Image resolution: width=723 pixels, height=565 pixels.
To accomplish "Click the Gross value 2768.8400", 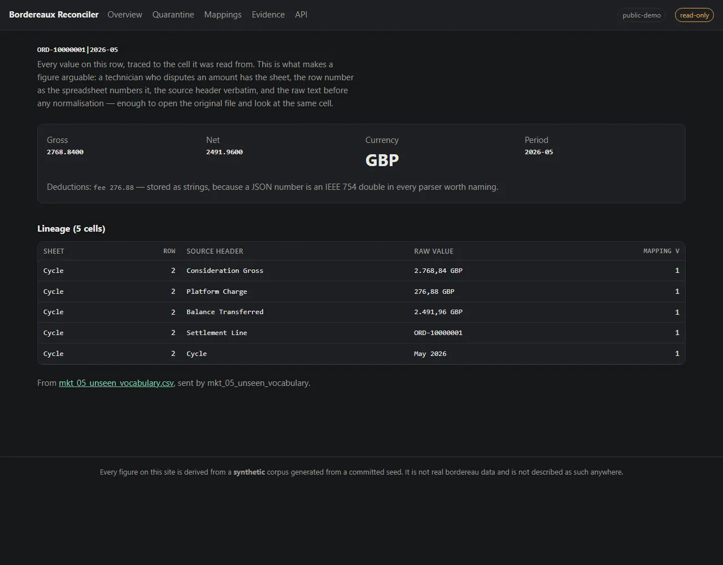I will point(65,152).
